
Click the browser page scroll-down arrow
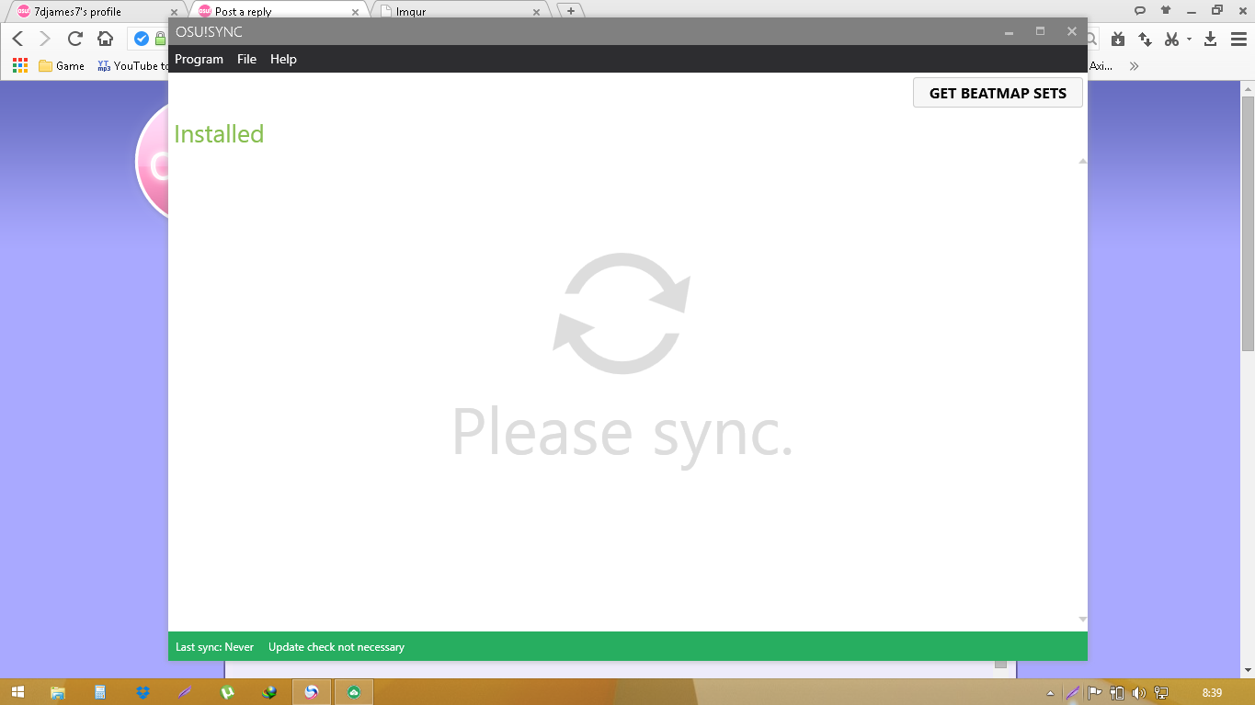click(1248, 671)
